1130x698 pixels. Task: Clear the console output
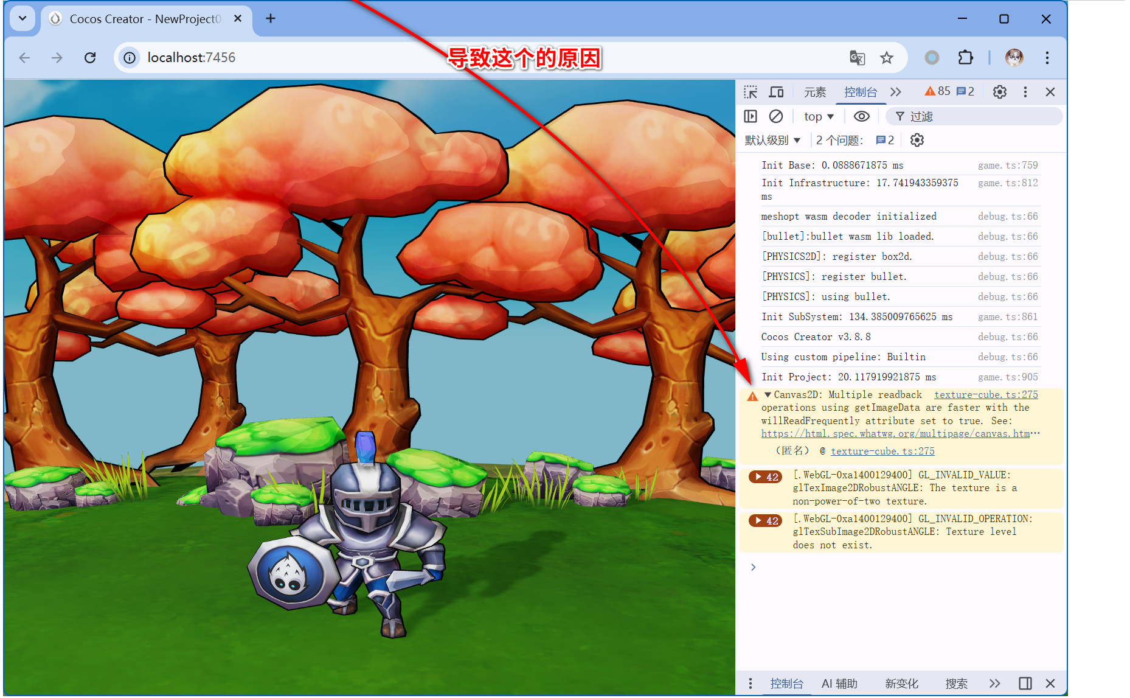coord(776,116)
